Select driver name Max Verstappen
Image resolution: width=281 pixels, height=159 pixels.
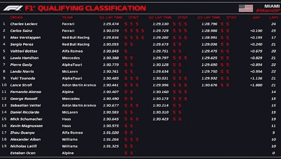pos(25,37)
